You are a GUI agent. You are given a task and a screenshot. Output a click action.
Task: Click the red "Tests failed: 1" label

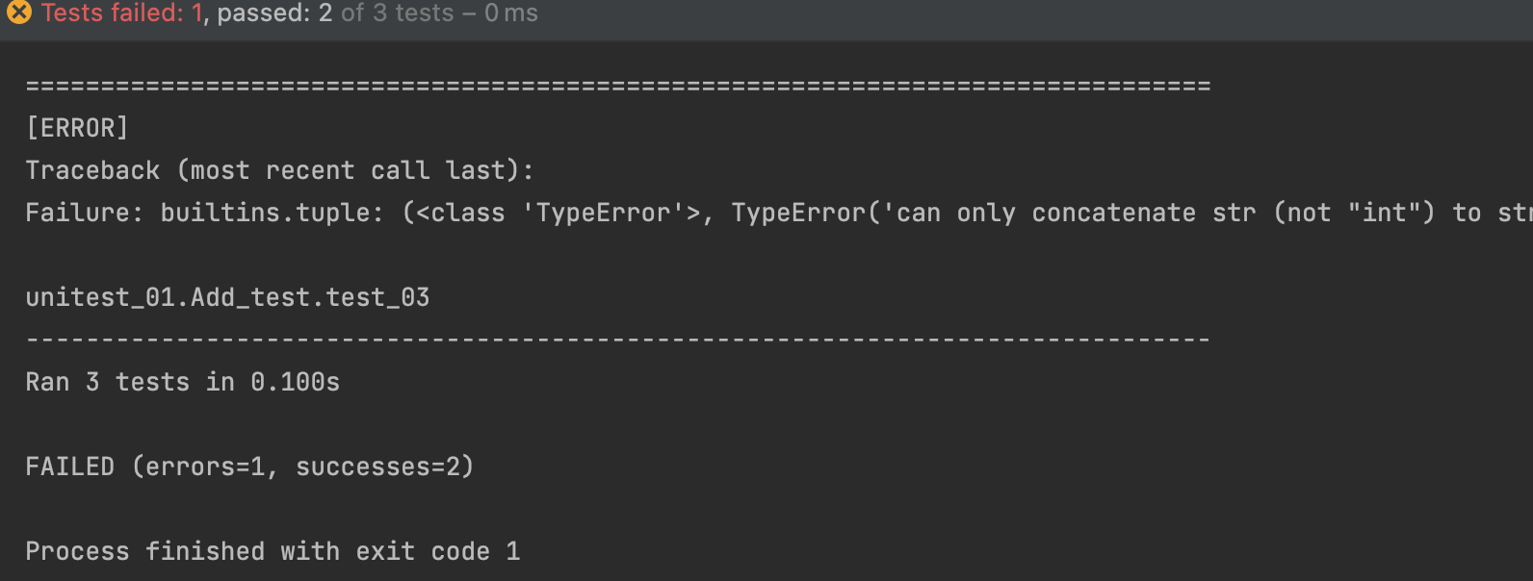122,13
